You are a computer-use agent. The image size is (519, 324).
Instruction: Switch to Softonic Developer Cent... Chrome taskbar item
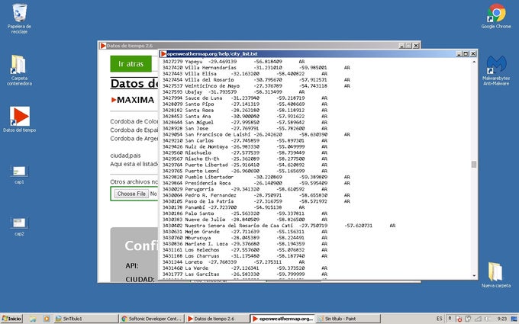tap(152, 319)
